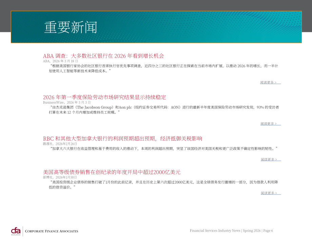Click the ABA article summary paragraph

coord(163,68)
